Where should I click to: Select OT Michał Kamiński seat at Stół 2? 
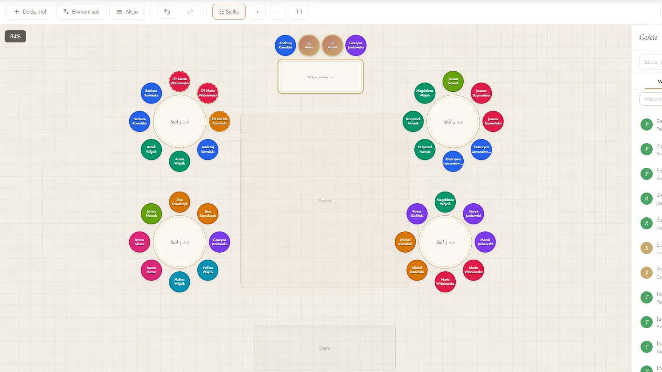coord(219,121)
